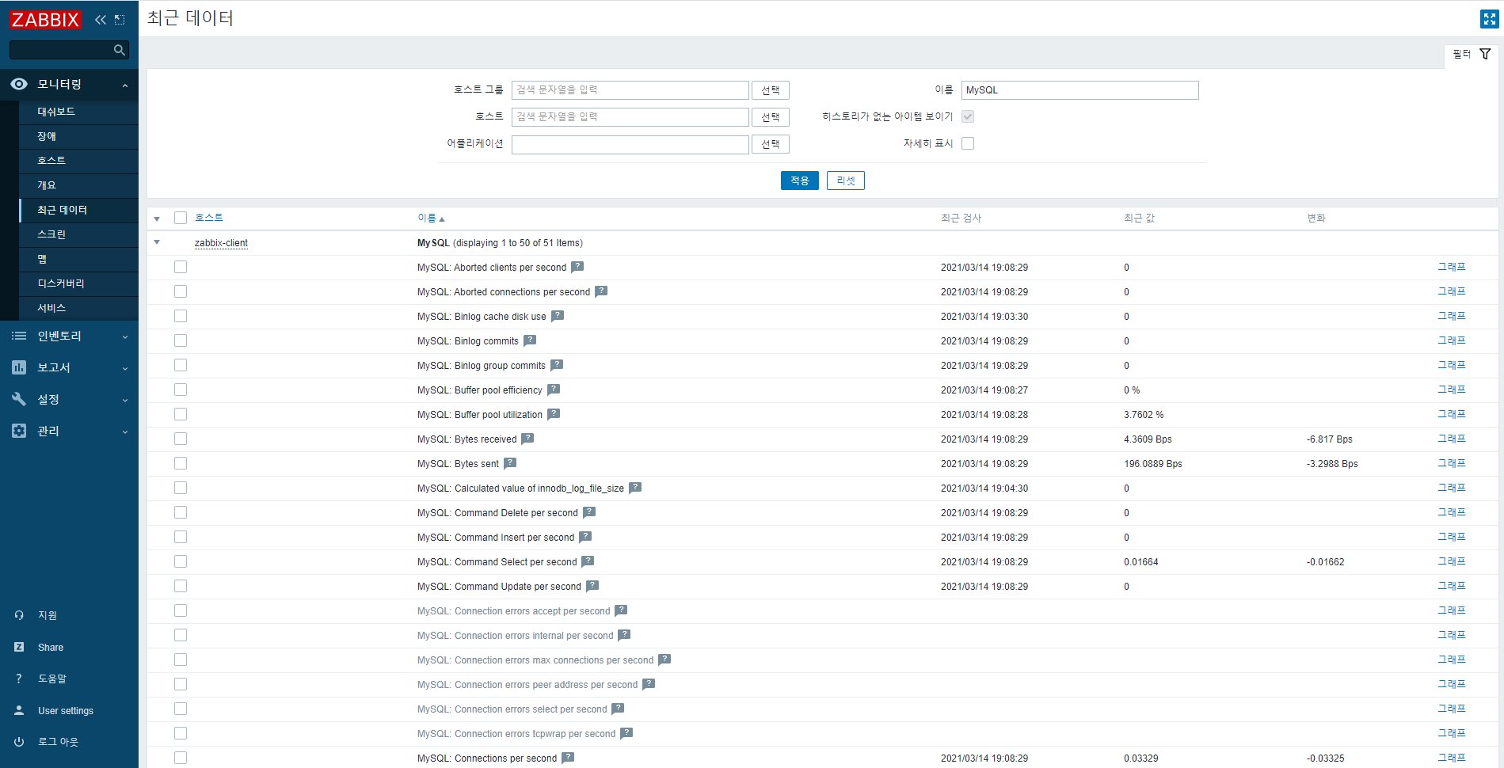The height and width of the screenshot is (768, 1504).
Task: Show description icon for Connections per second
Action: click(568, 758)
